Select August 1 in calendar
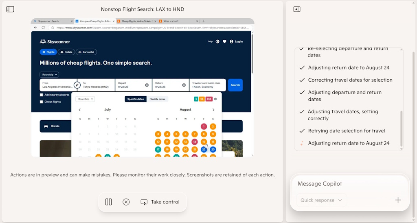The height and width of the screenshot is (223, 417). [x=204, y=126]
